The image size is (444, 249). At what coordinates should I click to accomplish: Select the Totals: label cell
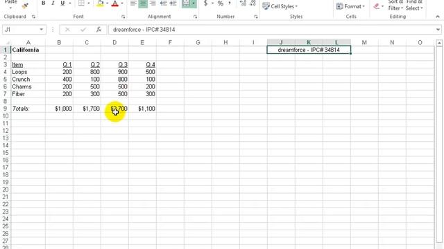click(28, 109)
